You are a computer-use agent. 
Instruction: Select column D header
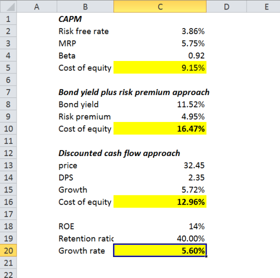coord(226,6)
